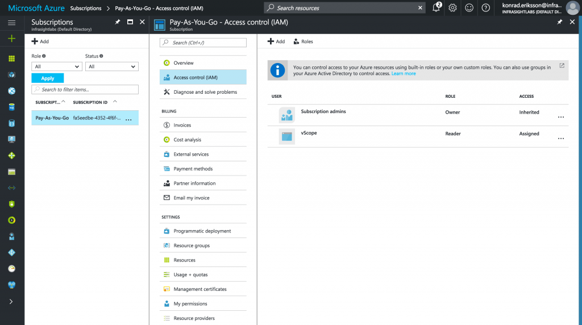The width and height of the screenshot is (582, 325).
Task: Expand more services chevron in sidebar
Action: point(11,302)
